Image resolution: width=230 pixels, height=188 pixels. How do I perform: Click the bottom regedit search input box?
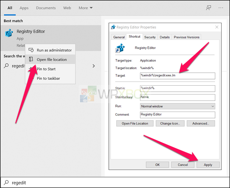115,182
